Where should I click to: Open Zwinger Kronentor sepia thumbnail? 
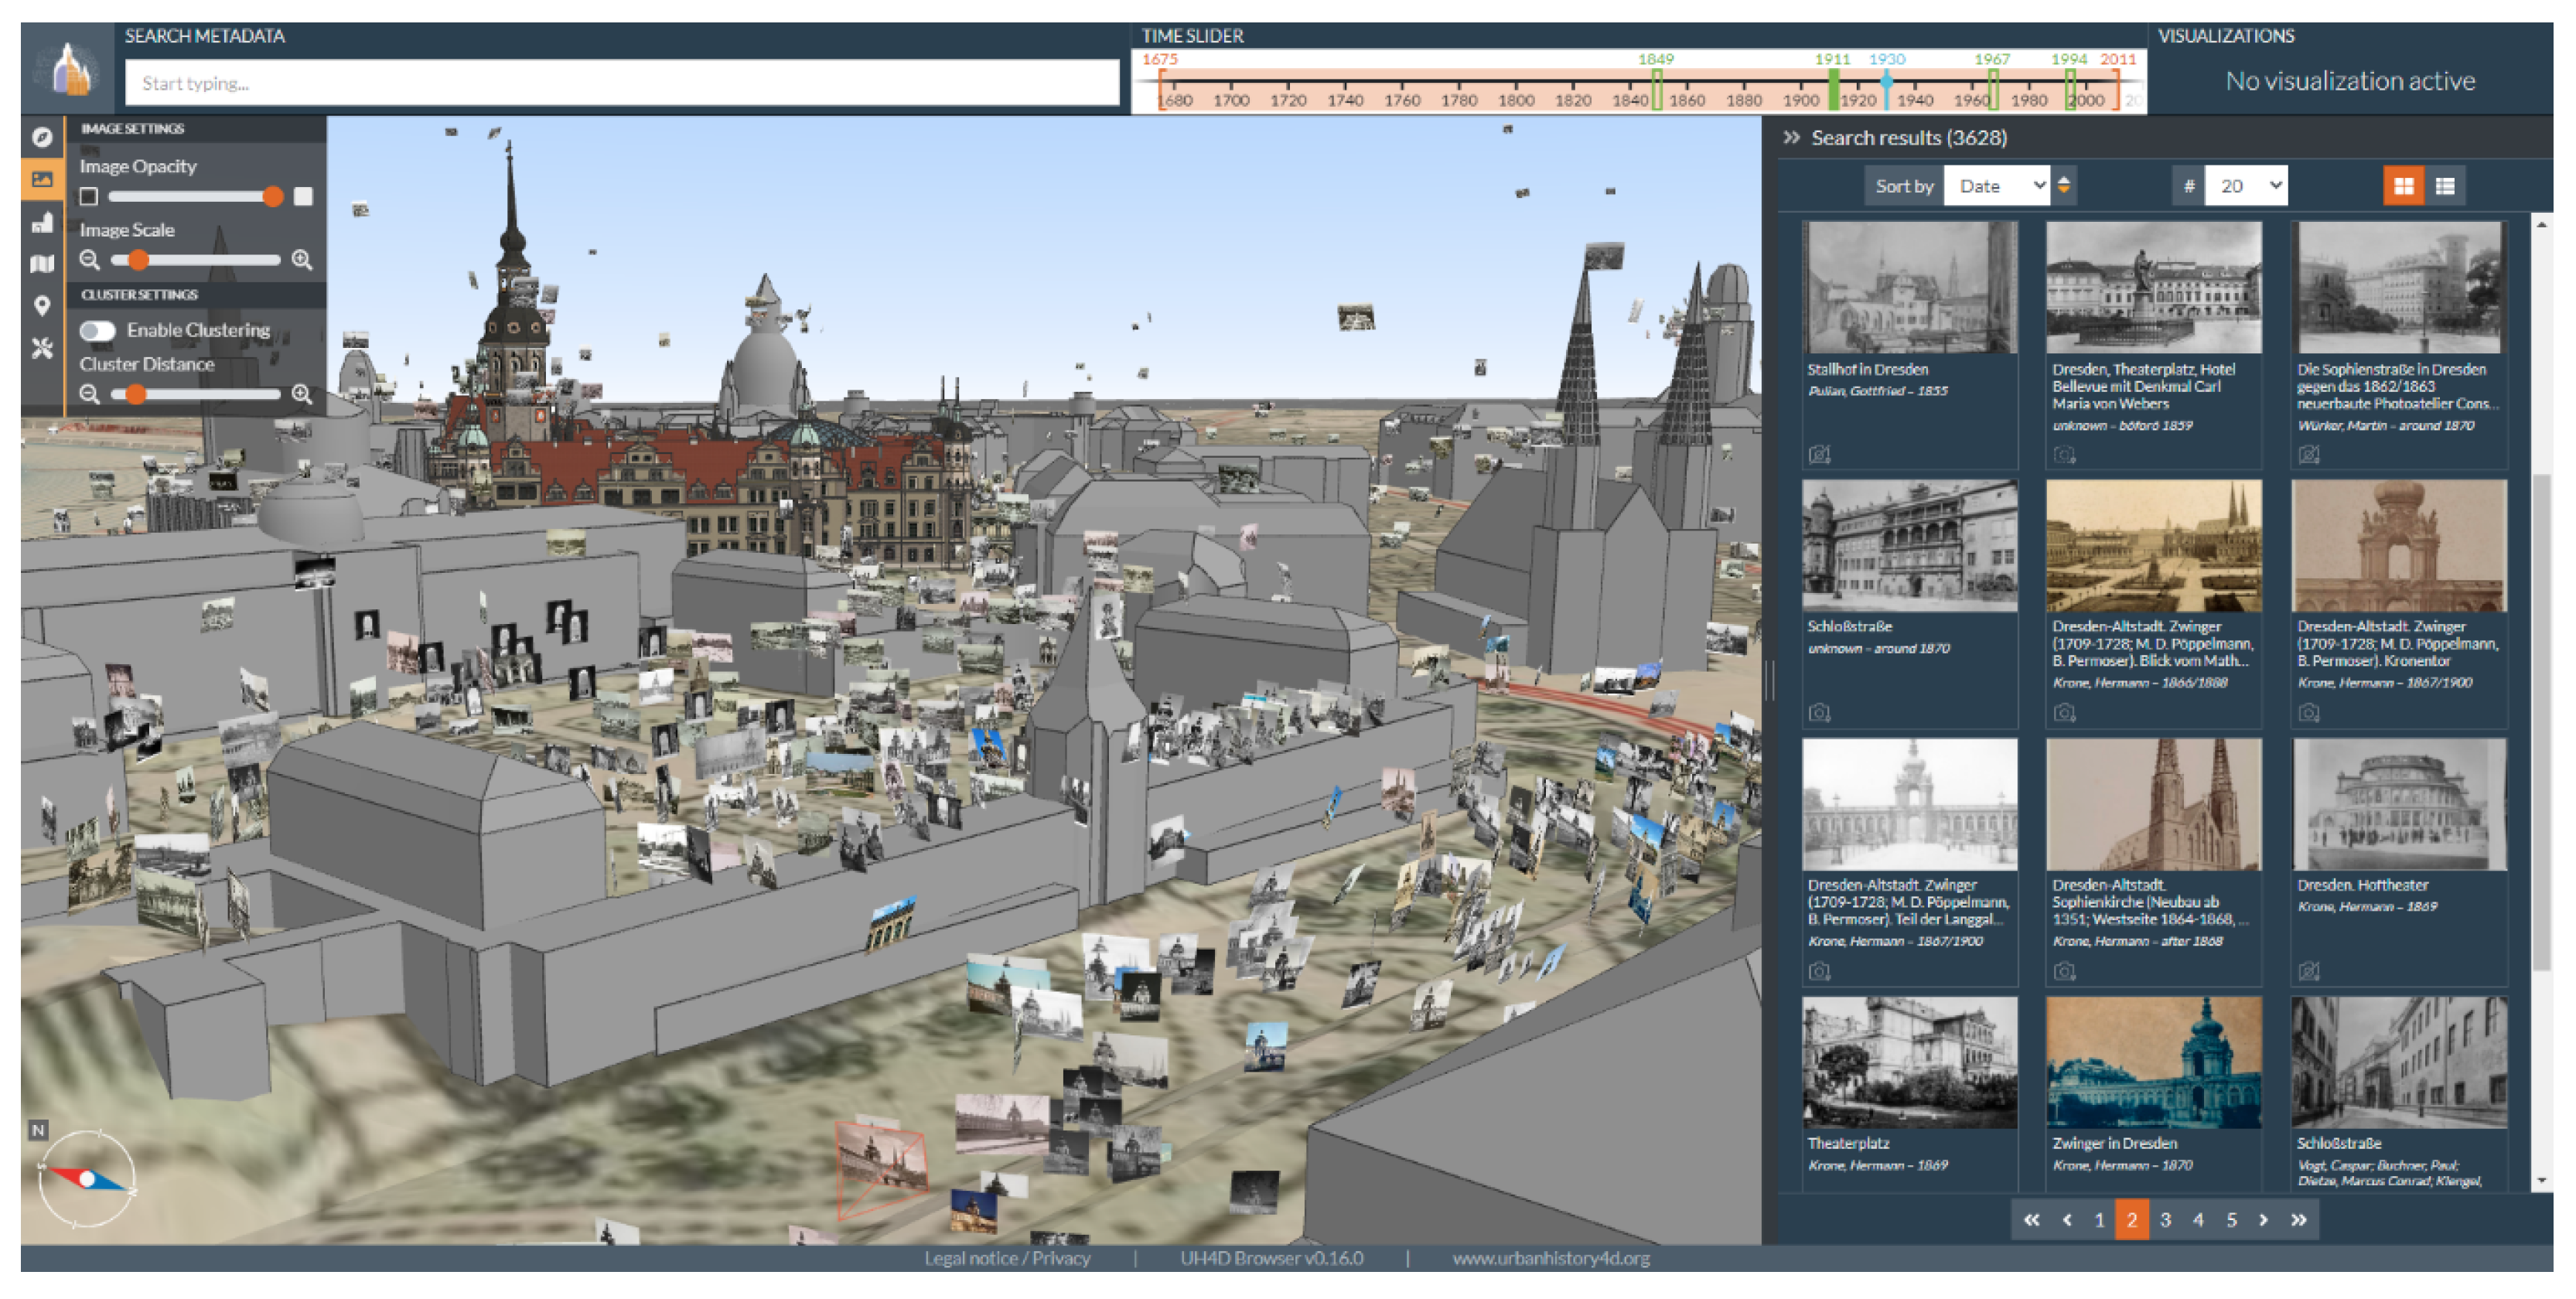click(x=2399, y=545)
